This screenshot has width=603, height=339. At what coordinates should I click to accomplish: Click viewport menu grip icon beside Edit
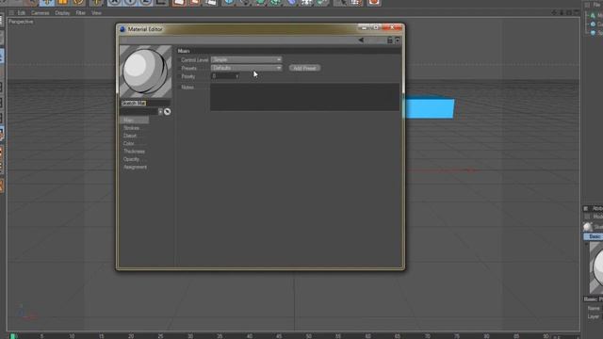pos(11,12)
